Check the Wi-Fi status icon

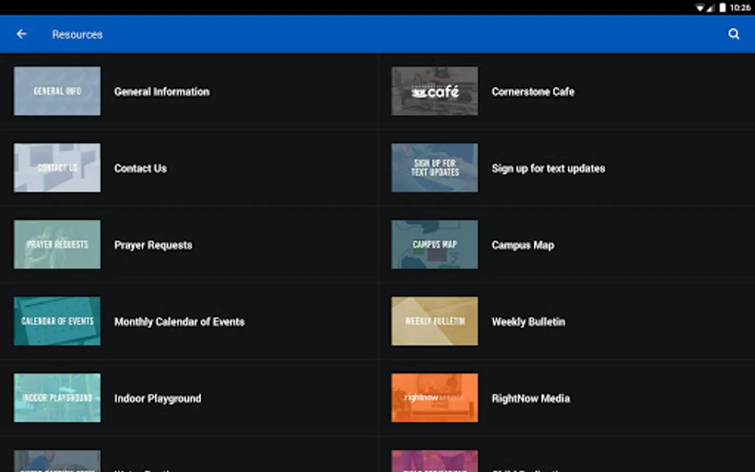click(700, 7)
